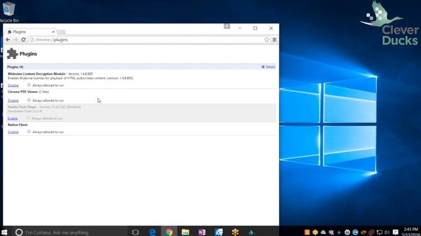Check Always allowed for Widevine module
The height and width of the screenshot is (236, 421).
[x=29, y=85]
